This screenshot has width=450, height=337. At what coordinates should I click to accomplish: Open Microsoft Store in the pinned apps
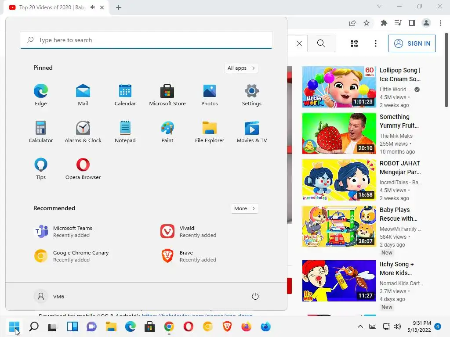(x=167, y=95)
